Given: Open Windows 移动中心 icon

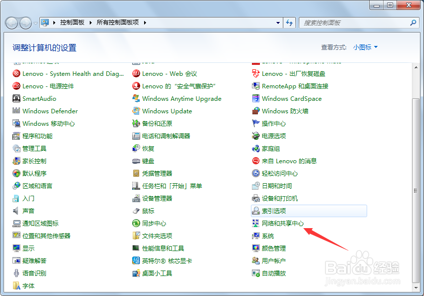Looking at the screenshot, I should click(x=16, y=123).
